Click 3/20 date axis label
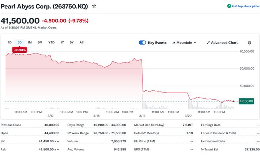 coord(188,116)
